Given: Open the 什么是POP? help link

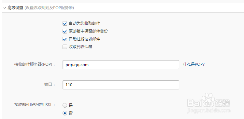Looking at the screenshot, I should [x=194, y=64].
